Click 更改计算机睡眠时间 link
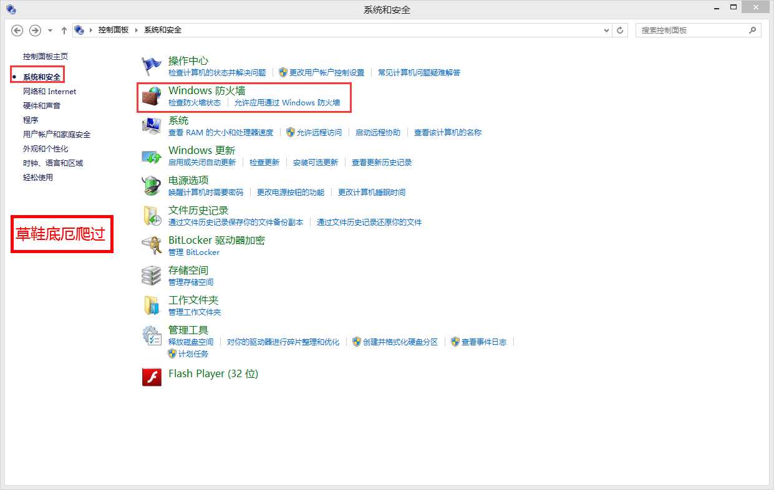The image size is (774, 490). tap(372, 192)
